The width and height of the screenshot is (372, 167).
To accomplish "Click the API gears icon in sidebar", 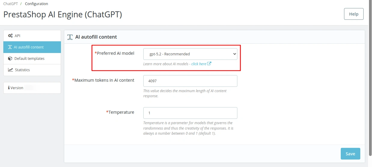I will click(x=10, y=36).
